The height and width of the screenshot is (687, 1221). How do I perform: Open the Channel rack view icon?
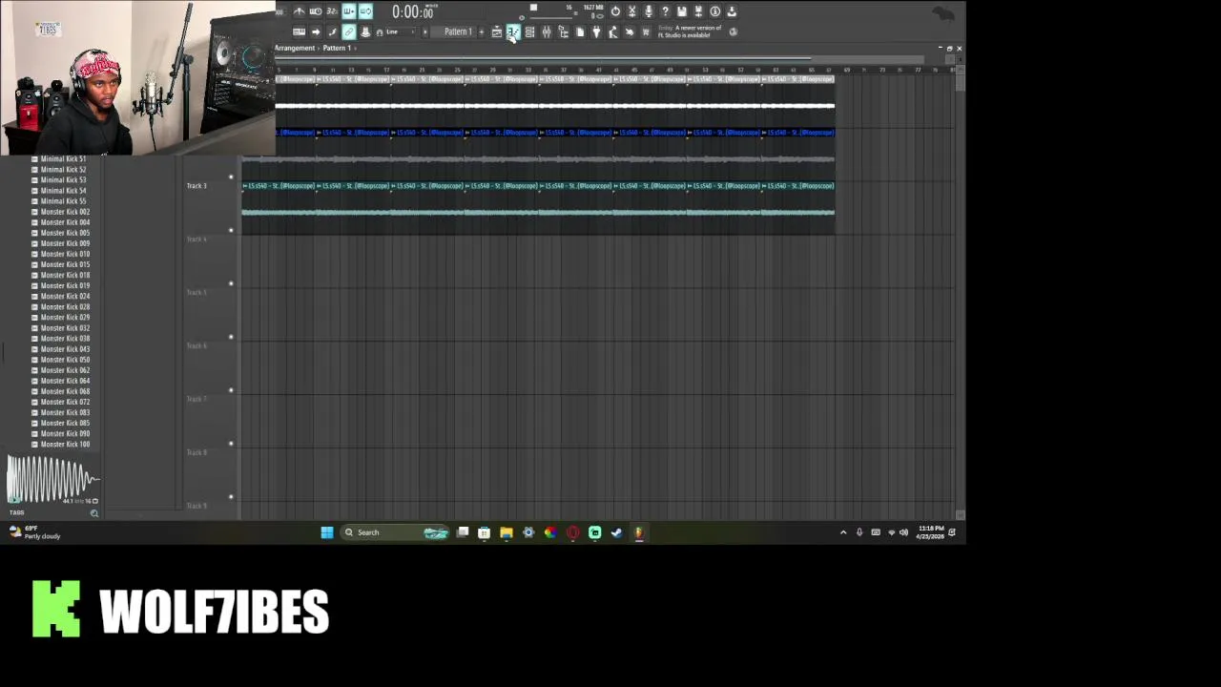point(529,31)
